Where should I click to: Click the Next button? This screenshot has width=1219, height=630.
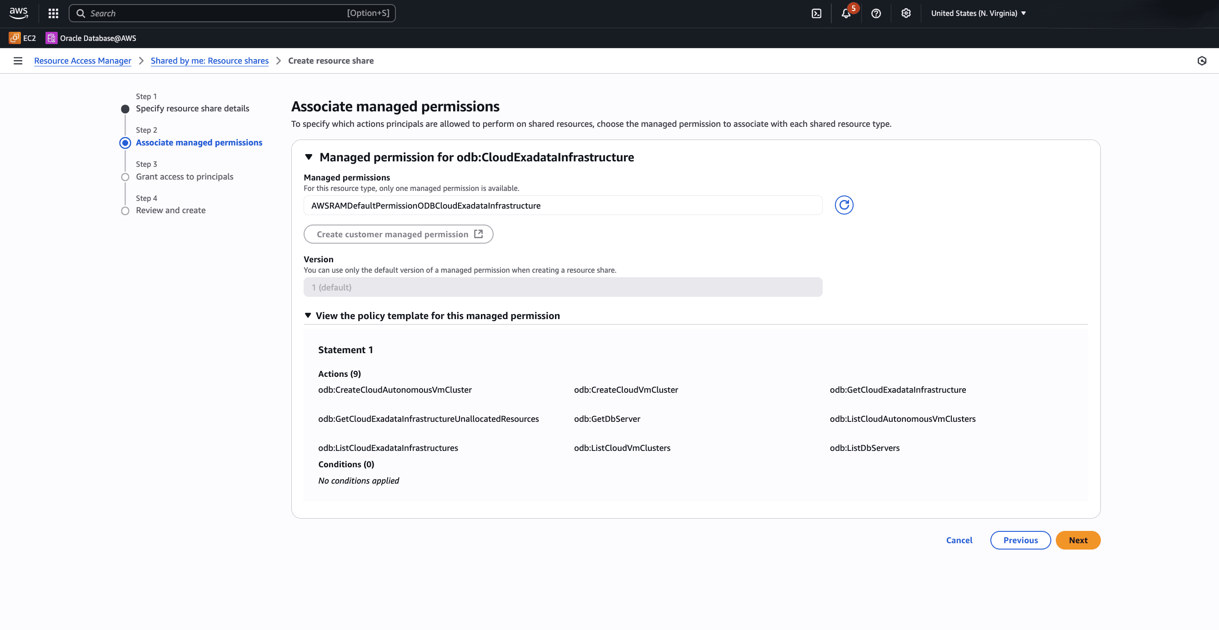pos(1078,540)
